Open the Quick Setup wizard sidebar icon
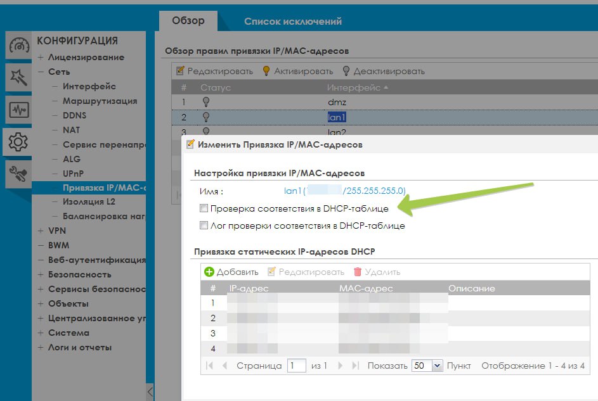The width and height of the screenshot is (598, 401). [18, 78]
